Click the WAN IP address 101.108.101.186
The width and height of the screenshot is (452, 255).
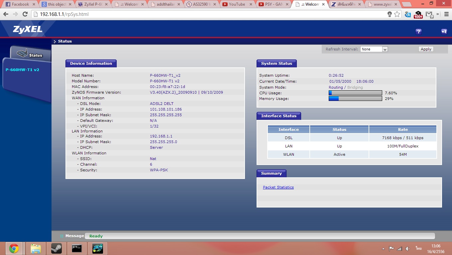[x=166, y=109]
